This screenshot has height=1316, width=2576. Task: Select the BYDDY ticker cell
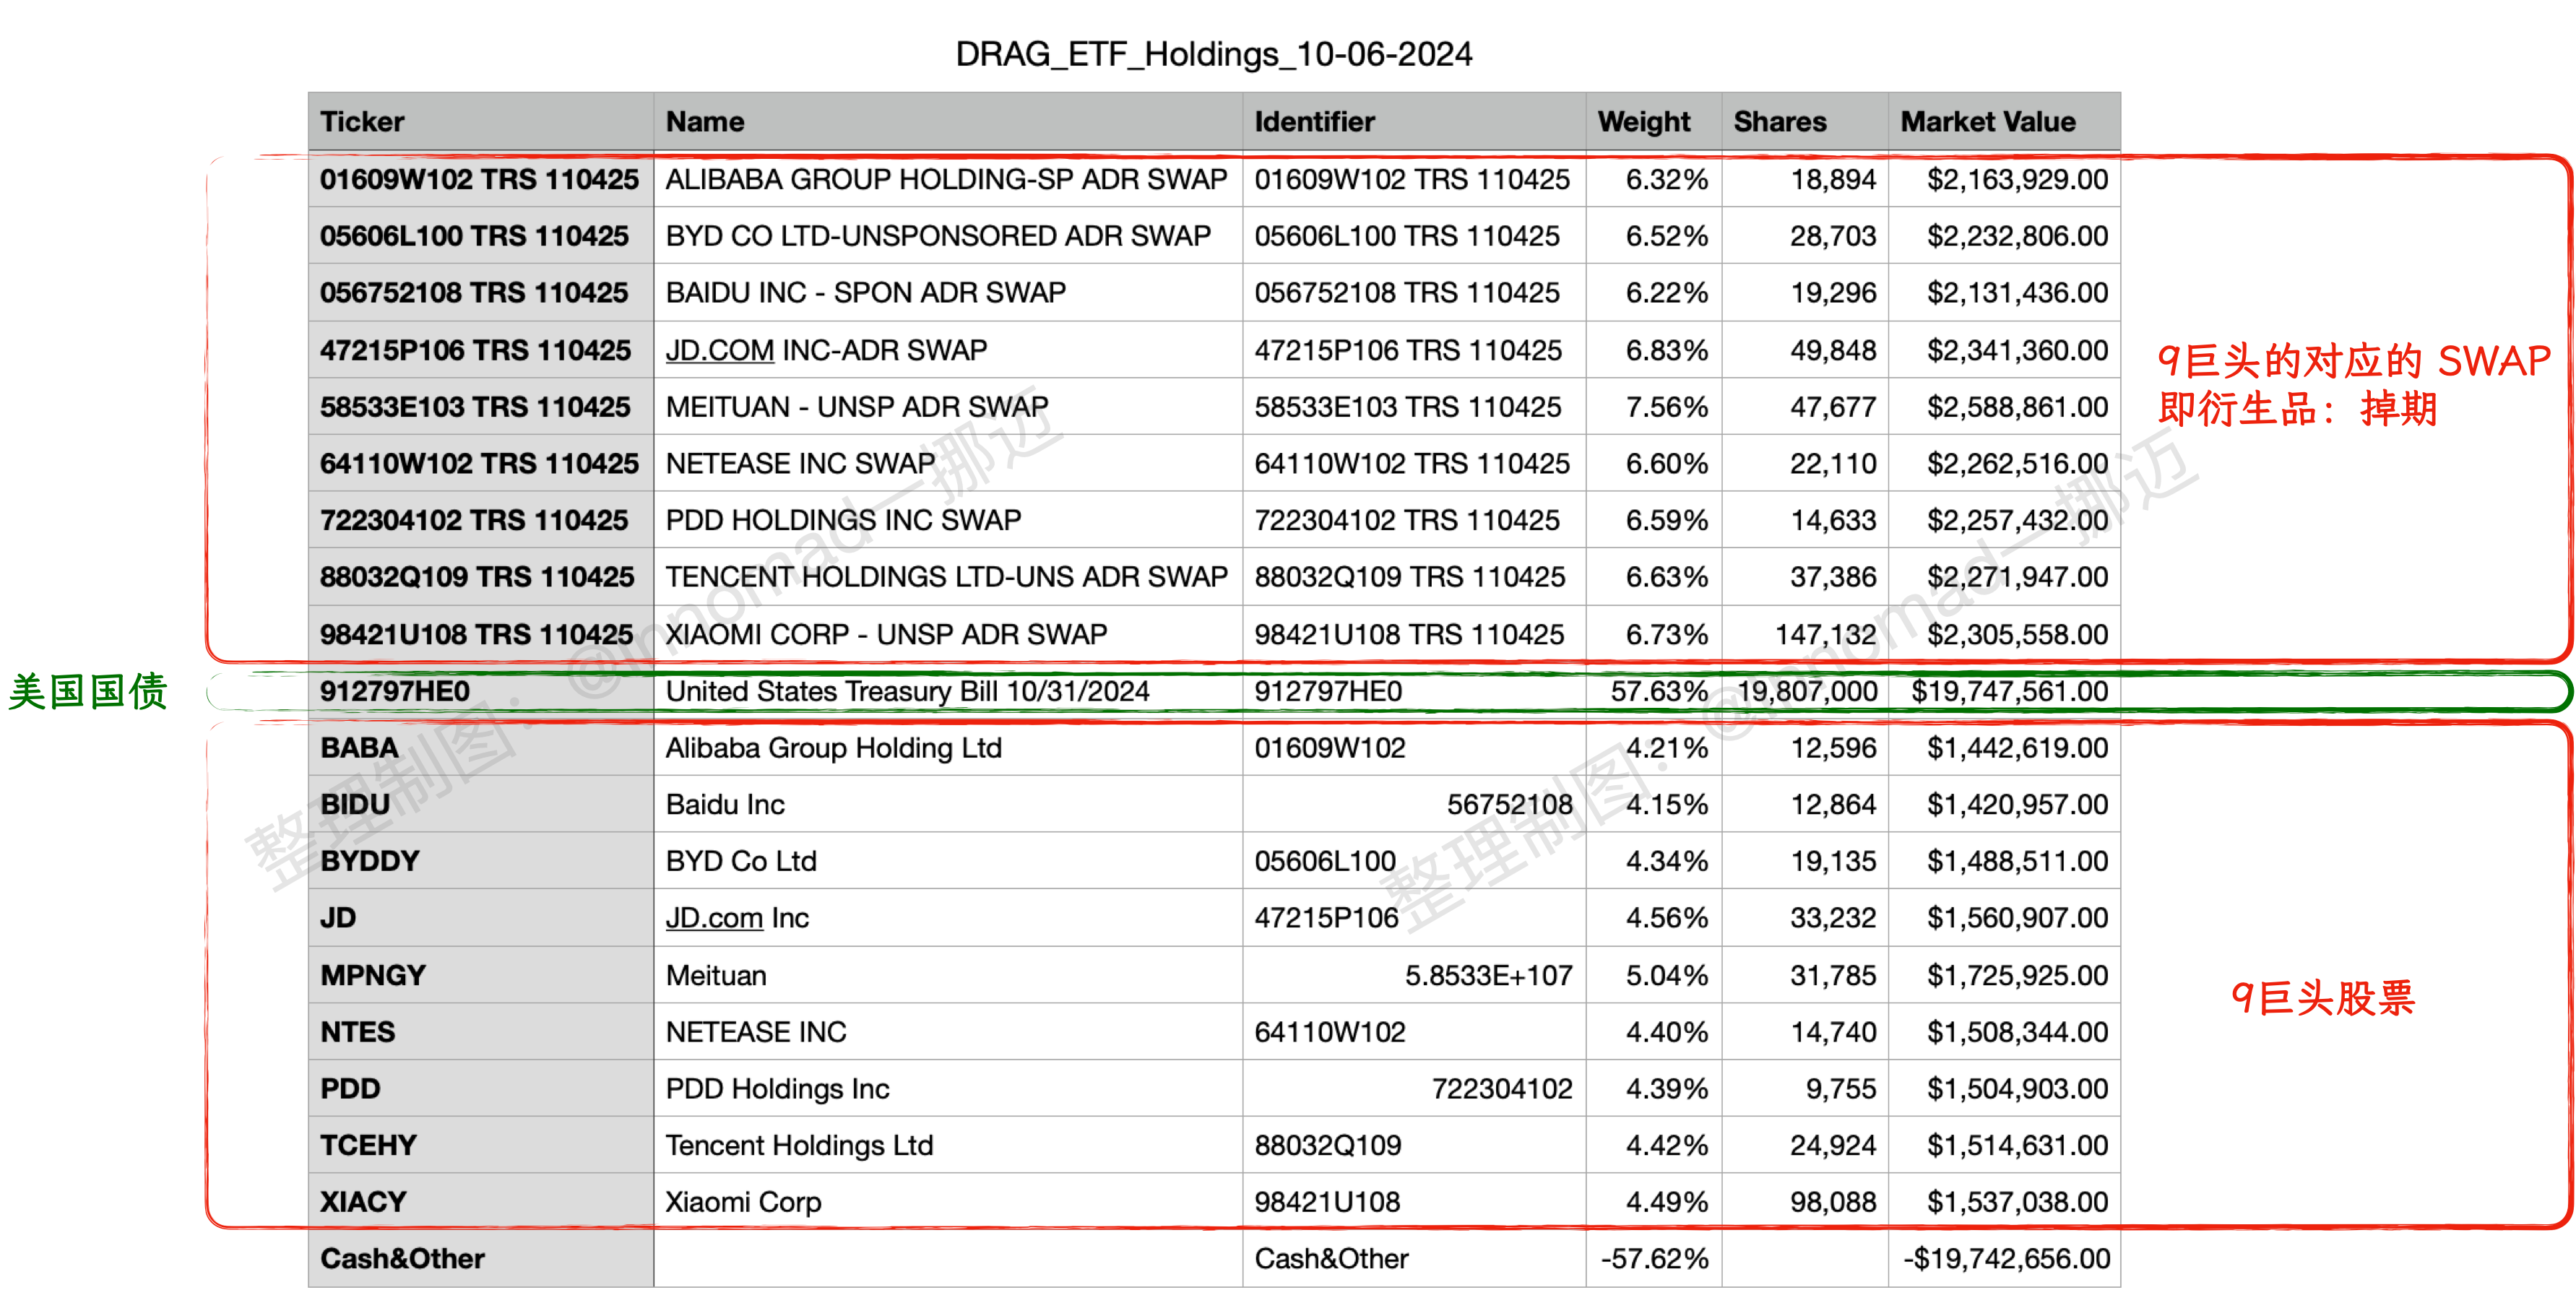coord(480,861)
